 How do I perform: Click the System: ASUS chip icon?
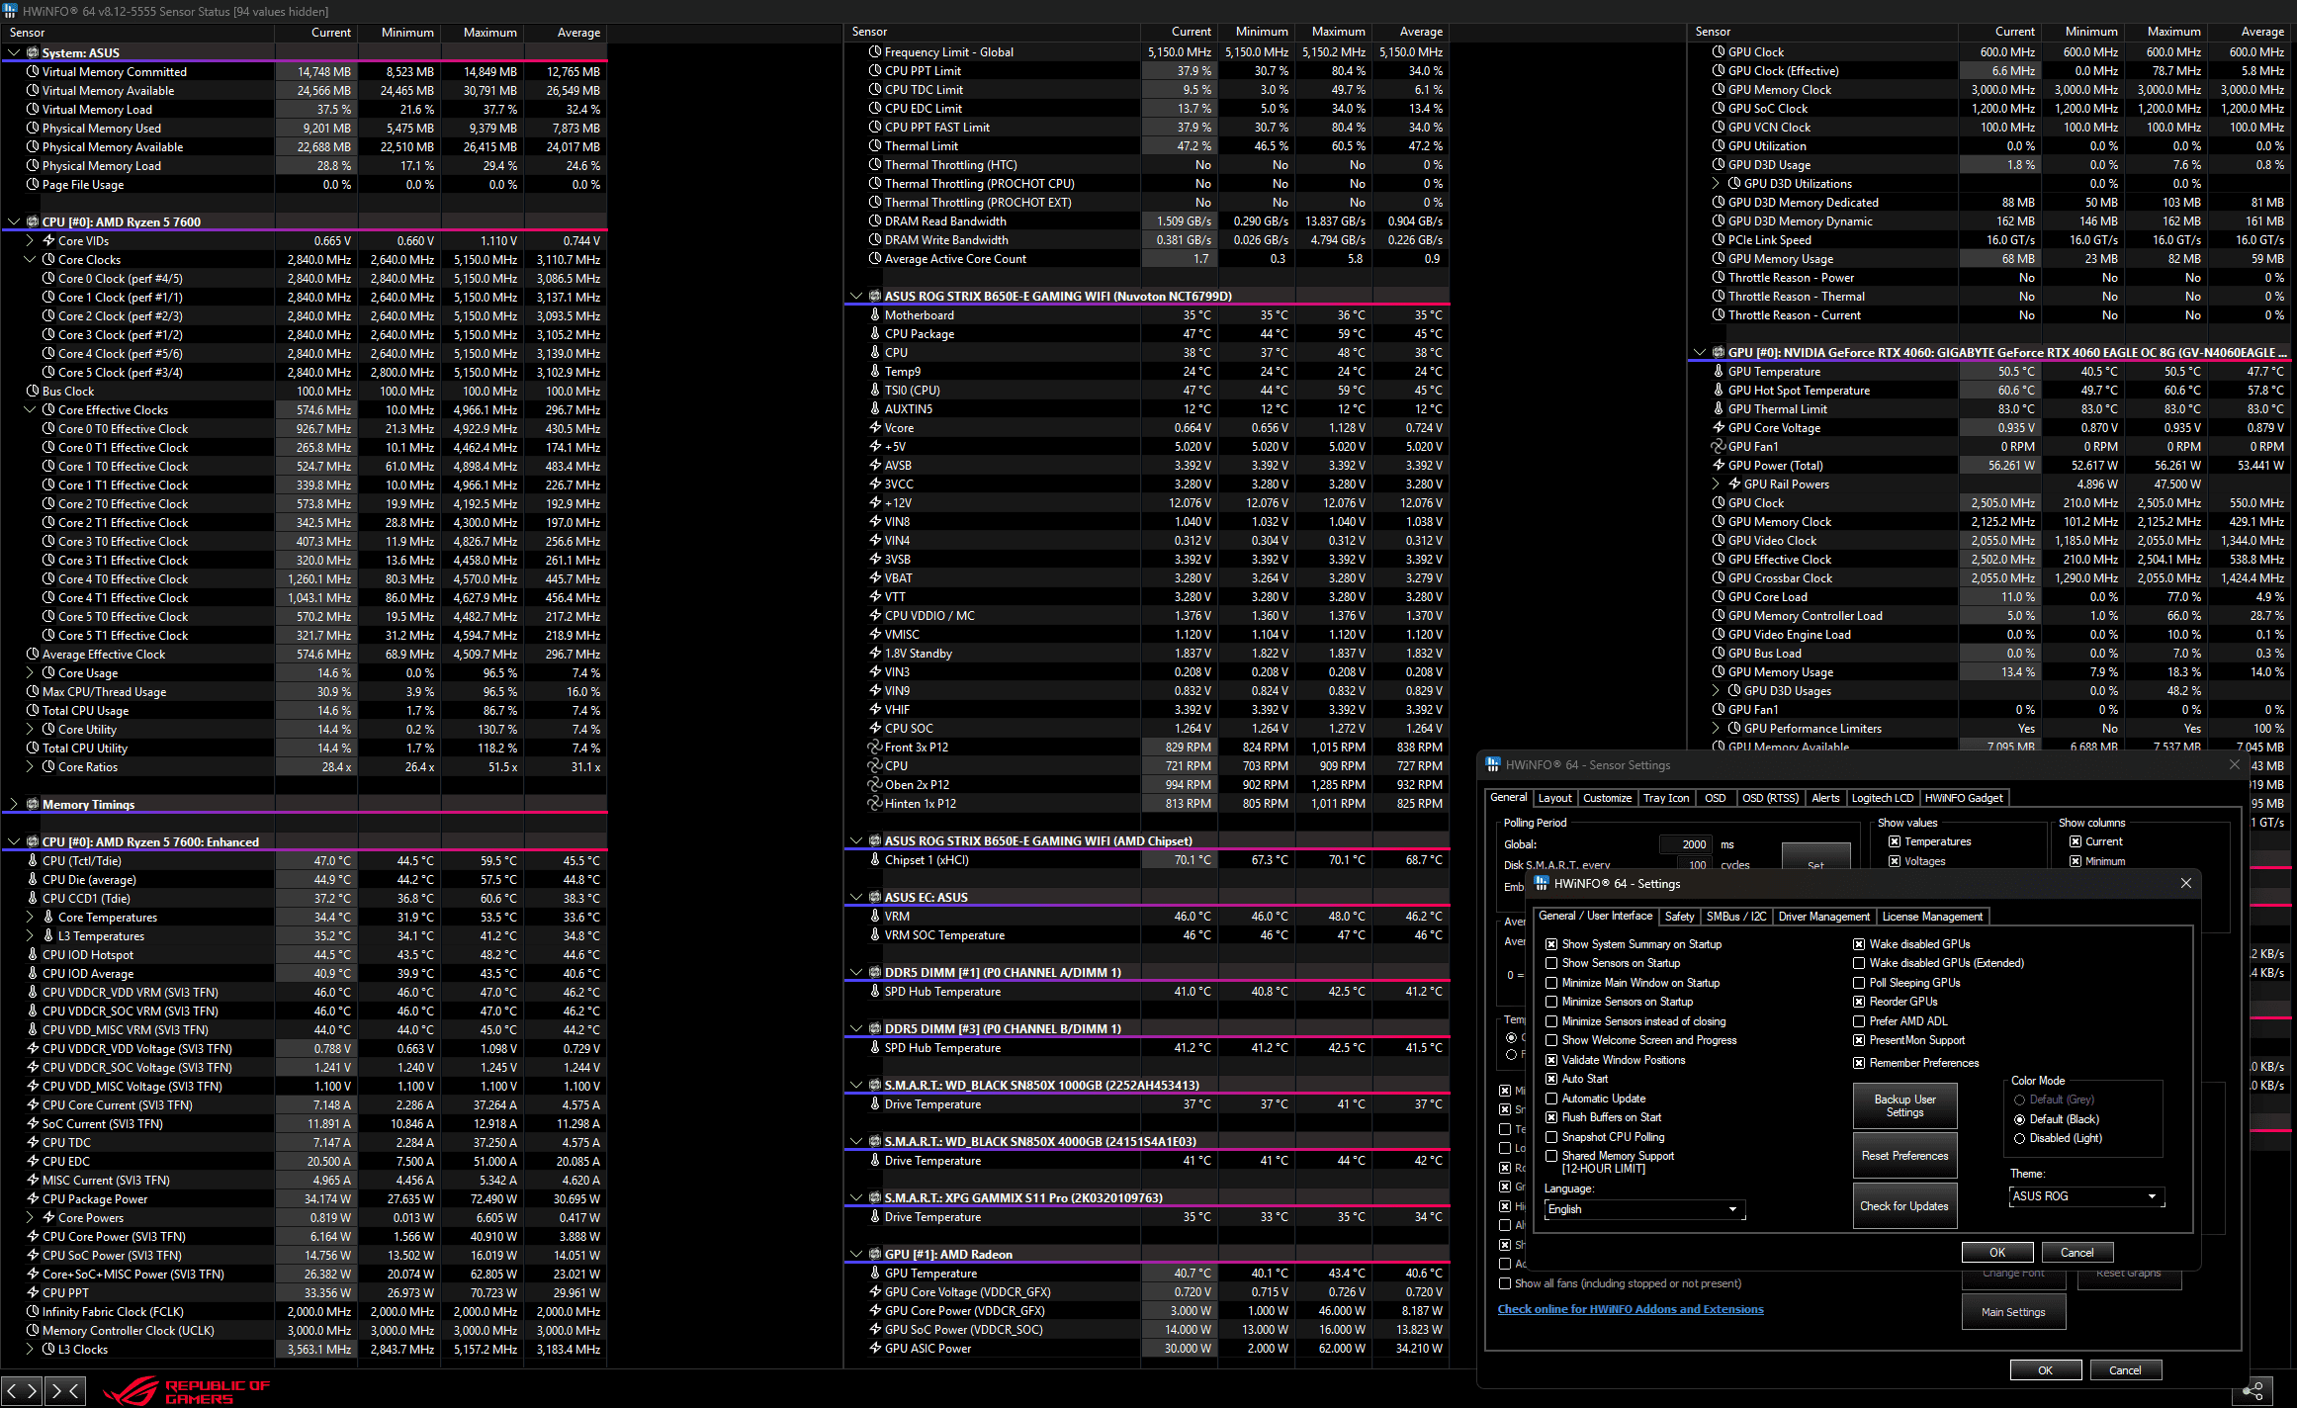pyautogui.click(x=33, y=52)
